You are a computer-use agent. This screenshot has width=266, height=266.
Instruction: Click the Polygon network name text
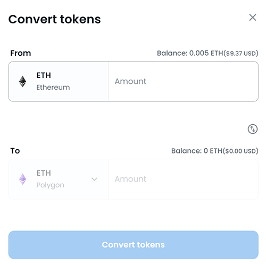50,185
